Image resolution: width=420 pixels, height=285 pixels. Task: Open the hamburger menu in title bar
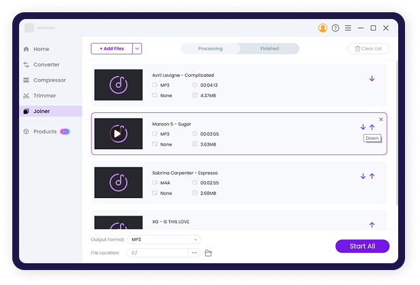(x=348, y=28)
